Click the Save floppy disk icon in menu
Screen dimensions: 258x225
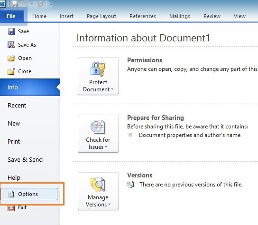coord(11,31)
